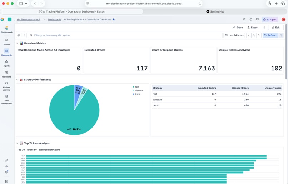Image resolution: width=288 pixels, height=184 pixels.
Task: Click the Share button
Action: coord(238,28)
